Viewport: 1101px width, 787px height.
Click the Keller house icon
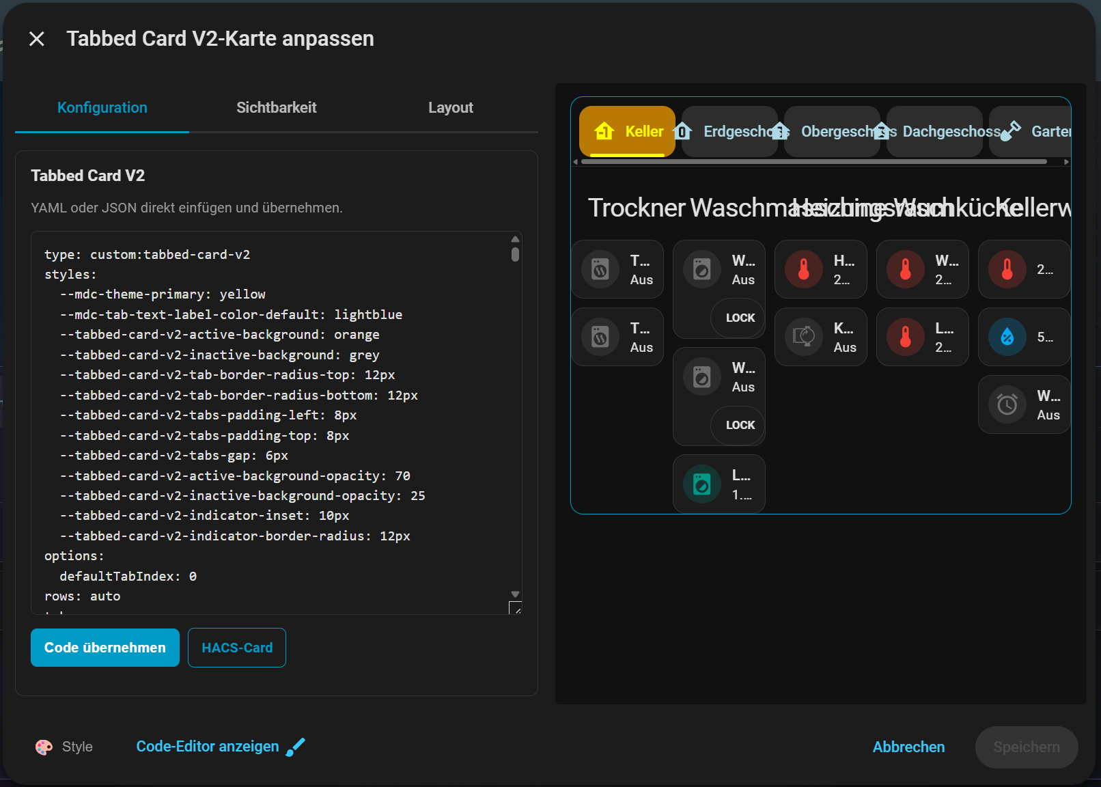click(604, 131)
